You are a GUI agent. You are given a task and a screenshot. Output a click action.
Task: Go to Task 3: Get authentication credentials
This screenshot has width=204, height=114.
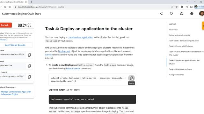pos(186,53)
